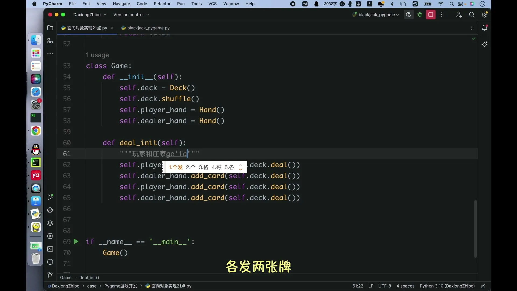This screenshot has width=517, height=291.
Task: Close the 面向对象实现21点.py tab
Action: [x=112, y=28]
